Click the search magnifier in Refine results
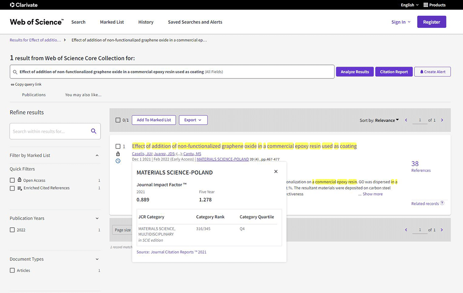Image resolution: width=463 pixels, height=293 pixels. pyautogui.click(x=93, y=131)
